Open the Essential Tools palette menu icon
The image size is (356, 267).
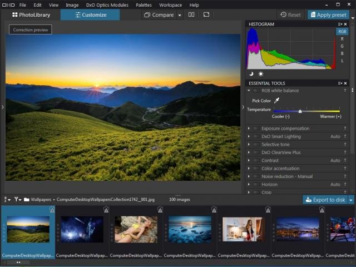click(339, 83)
